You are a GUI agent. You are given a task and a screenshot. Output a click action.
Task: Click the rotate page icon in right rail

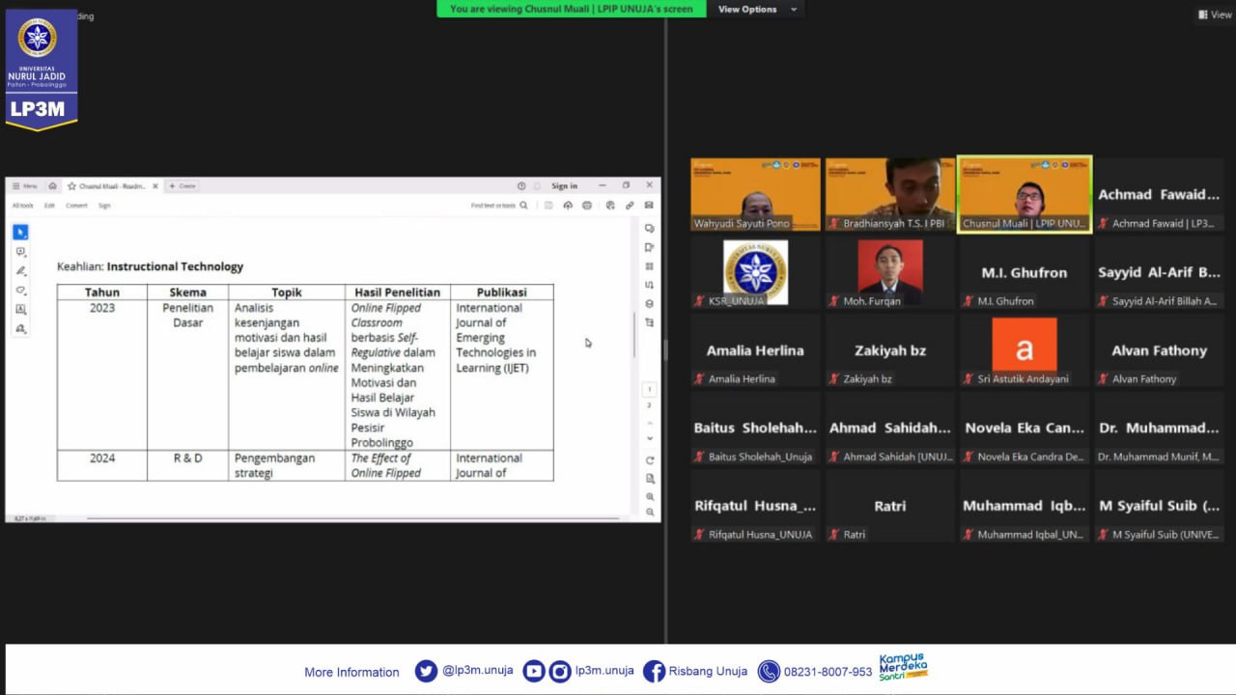coord(650,460)
